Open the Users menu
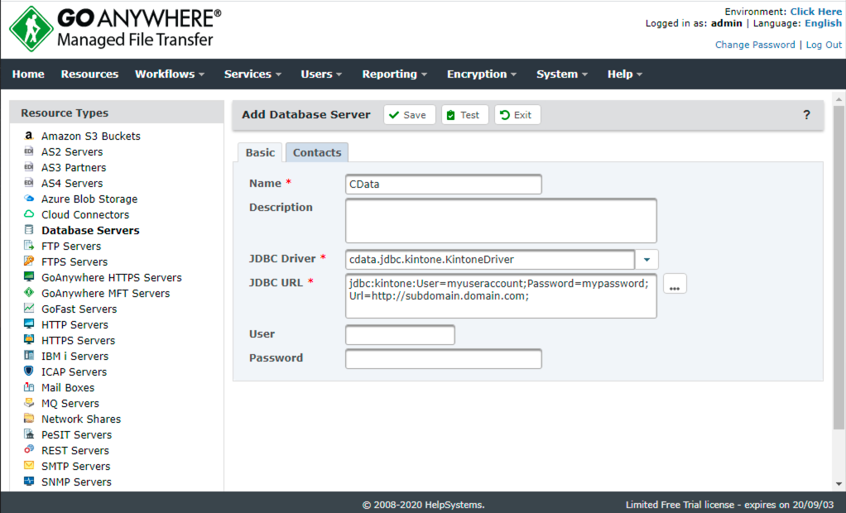 [x=321, y=74]
